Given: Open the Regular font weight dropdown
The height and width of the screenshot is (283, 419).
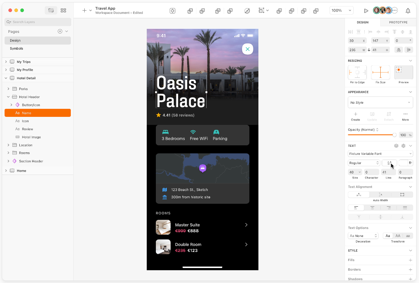Looking at the screenshot, I should [x=364, y=163].
